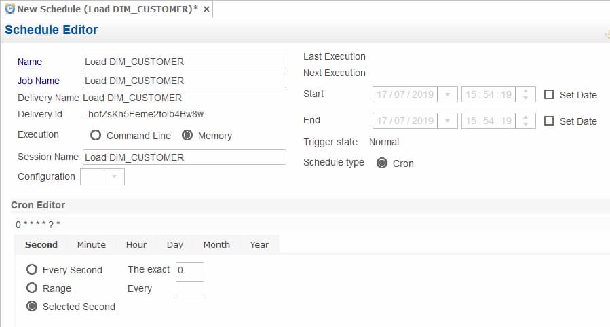Open the End date calendar dropdown

(447, 121)
